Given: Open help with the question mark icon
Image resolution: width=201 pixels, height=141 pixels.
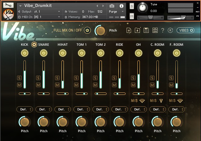Looking at the screenshot, I should tap(163, 30).
